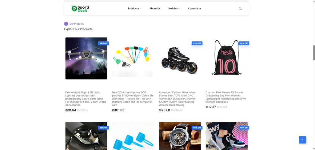The width and height of the screenshot is (315, 150).
Task: Click the purple Our Products circle icon
Action: pyautogui.click(x=66, y=24)
